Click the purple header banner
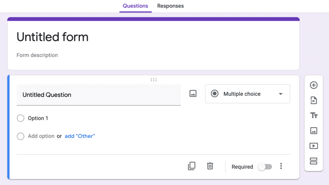Viewport: 329px width, 185px height. [x=153, y=19]
